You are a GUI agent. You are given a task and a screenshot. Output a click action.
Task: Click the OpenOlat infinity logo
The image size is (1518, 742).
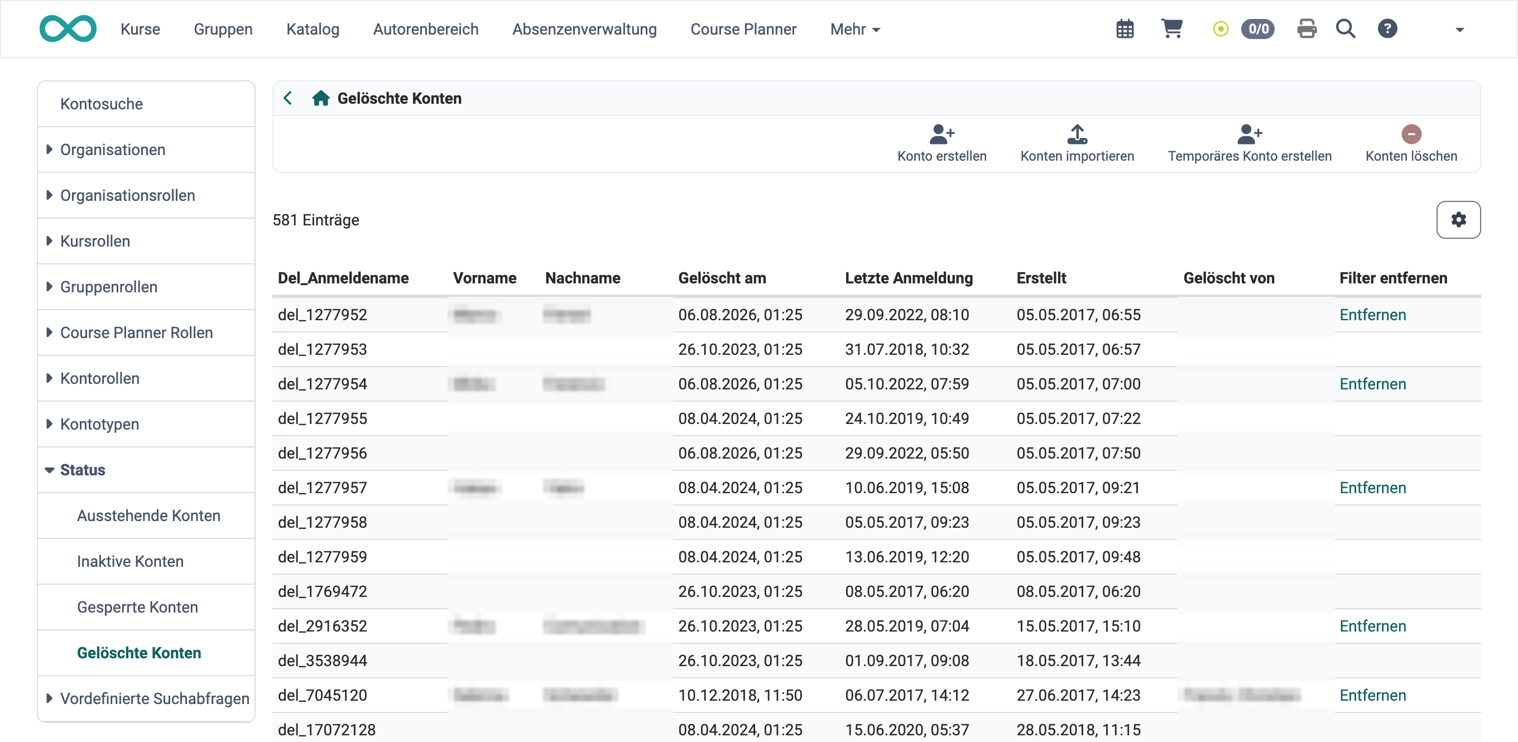68,29
